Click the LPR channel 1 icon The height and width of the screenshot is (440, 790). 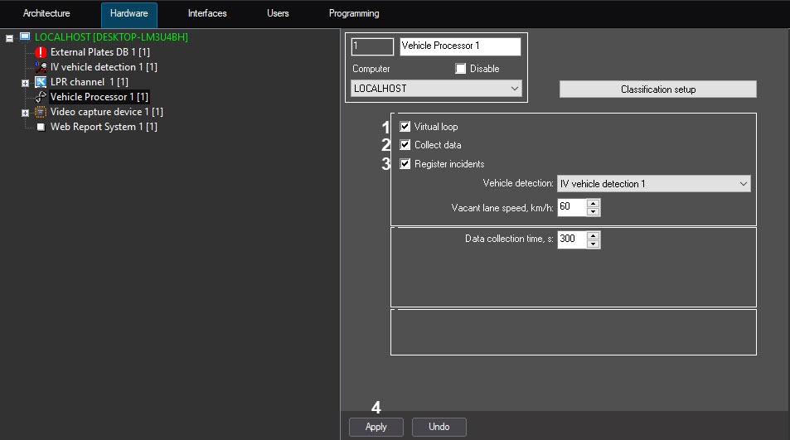[41, 82]
